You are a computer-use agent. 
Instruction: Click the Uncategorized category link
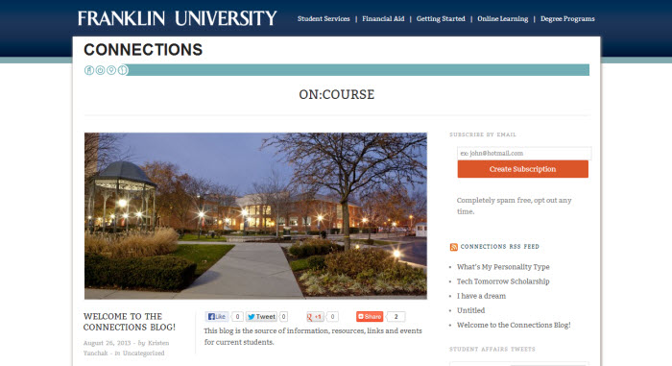point(144,354)
